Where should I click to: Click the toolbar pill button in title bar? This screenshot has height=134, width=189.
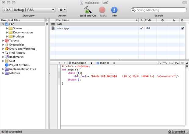(185, 2)
